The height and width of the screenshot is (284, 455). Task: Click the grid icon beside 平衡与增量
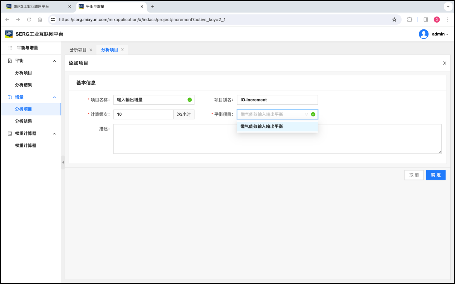pos(10,48)
